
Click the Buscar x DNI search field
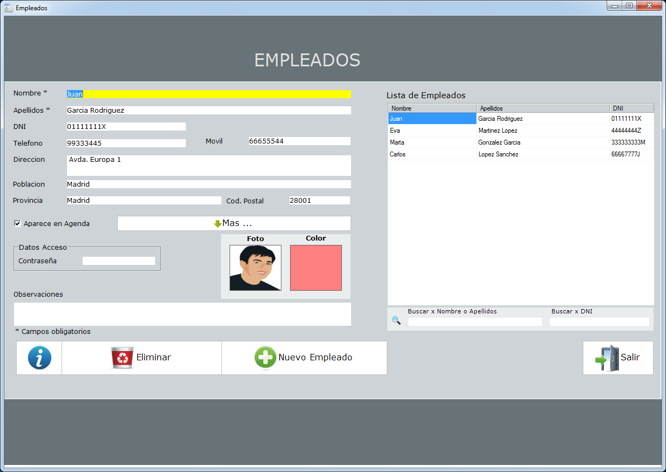tap(599, 322)
